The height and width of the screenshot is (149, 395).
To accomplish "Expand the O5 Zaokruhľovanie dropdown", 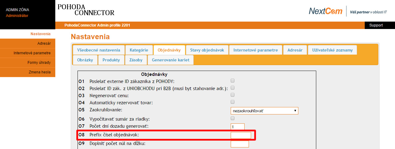I will pos(264,110).
